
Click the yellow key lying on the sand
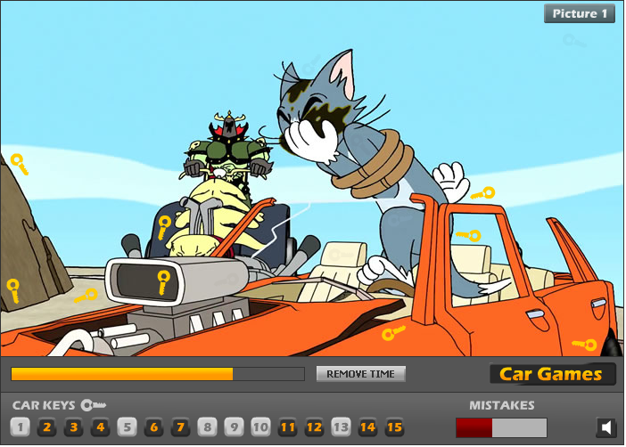pyautogui.click(x=86, y=296)
